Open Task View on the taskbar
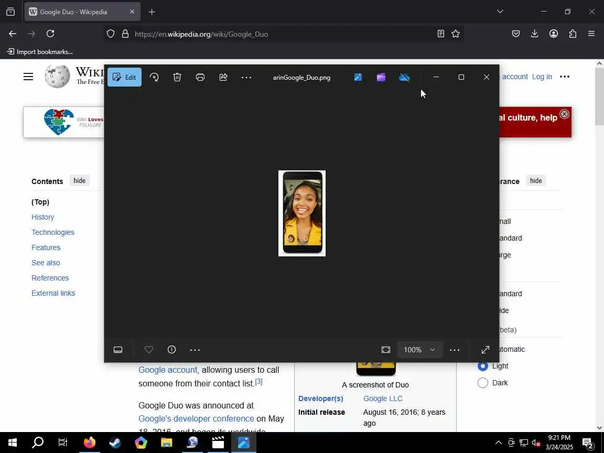 [x=63, y=443]
